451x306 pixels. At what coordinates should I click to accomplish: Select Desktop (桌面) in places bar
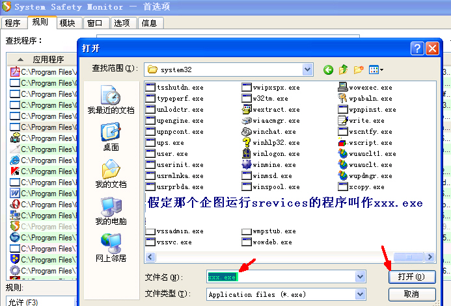(111, 137)
